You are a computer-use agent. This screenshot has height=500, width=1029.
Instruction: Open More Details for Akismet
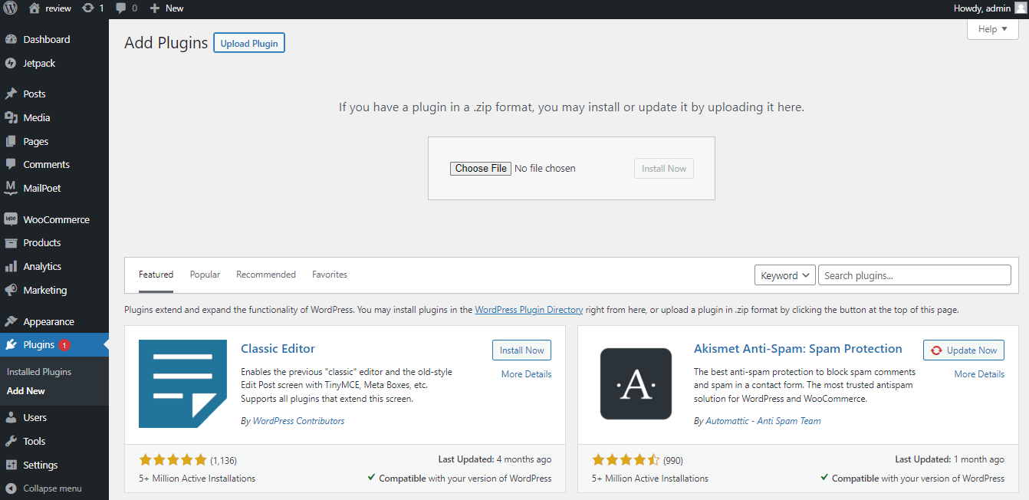[979, 374]
